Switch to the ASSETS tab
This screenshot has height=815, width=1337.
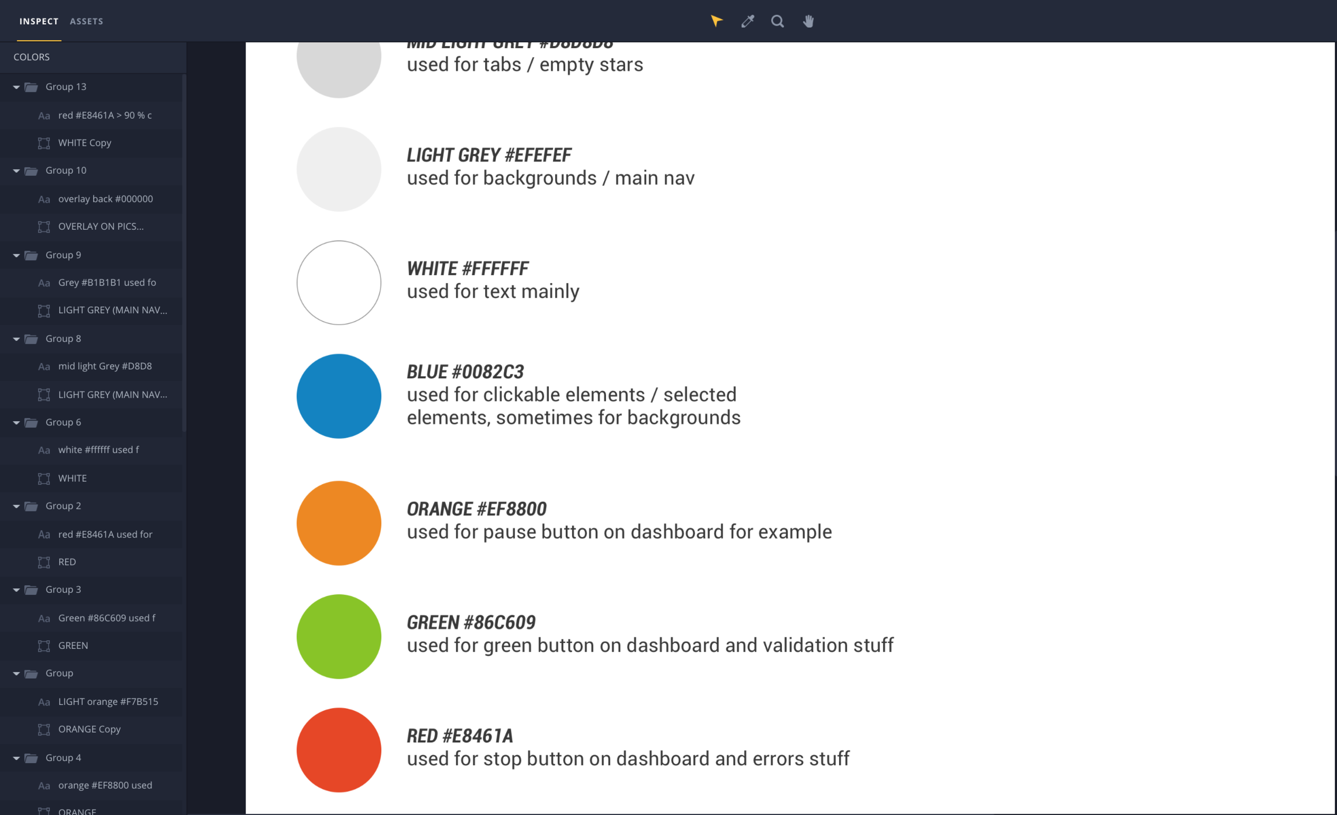(x=86, y=21)
